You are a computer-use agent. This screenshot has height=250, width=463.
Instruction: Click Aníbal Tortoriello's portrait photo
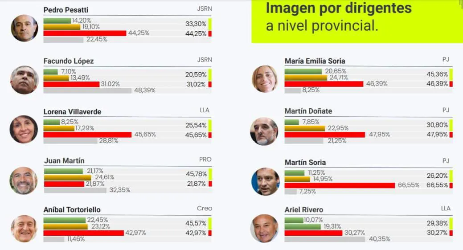[24, 229]
